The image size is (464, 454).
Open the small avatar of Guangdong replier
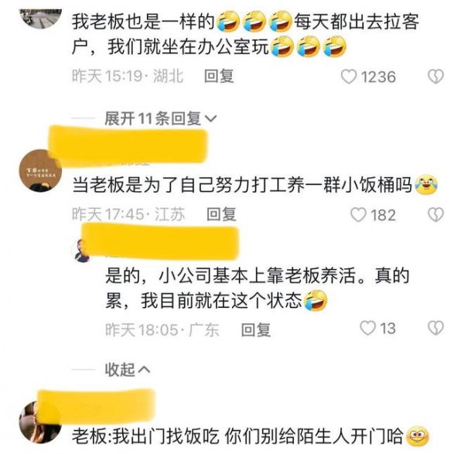83,251
